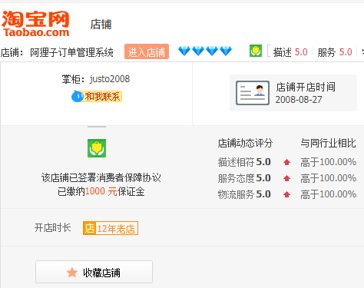
Task: Click the 店铺开店时间 label
Action: pyautogui.click(x=306, y=87)
